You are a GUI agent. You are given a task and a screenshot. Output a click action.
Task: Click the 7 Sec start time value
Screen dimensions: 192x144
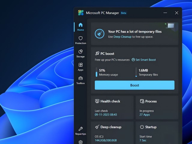[143, 140]
